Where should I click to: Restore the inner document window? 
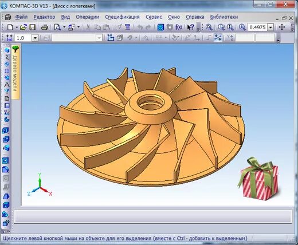[x=284, y=18]
